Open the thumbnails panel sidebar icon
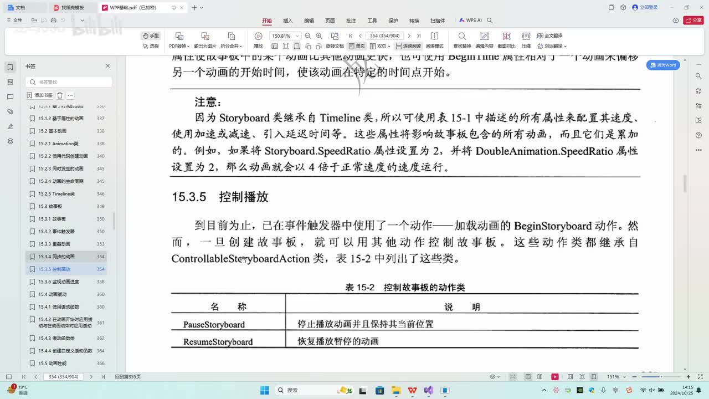709x399 pixels. click(x=10, y=82)
